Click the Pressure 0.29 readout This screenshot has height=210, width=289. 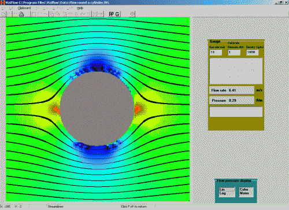[x=232, y=101]
